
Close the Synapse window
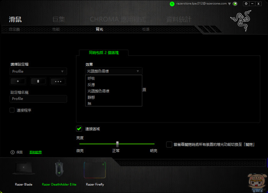258,4
